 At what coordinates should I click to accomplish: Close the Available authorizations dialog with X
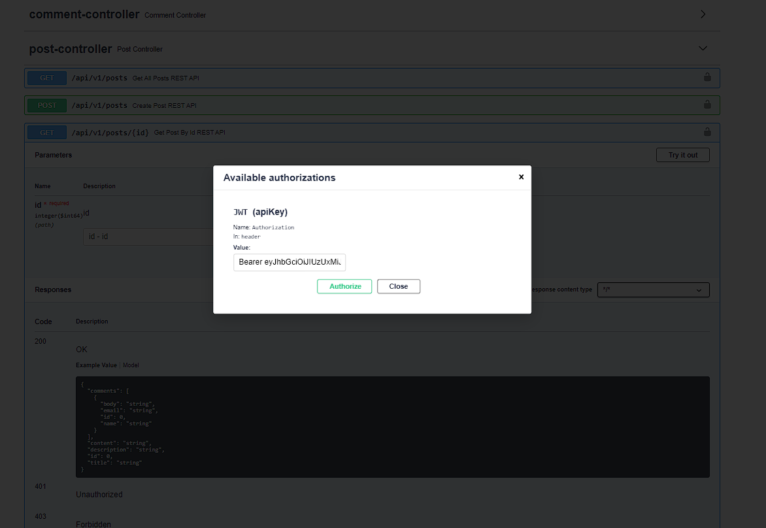521,177
